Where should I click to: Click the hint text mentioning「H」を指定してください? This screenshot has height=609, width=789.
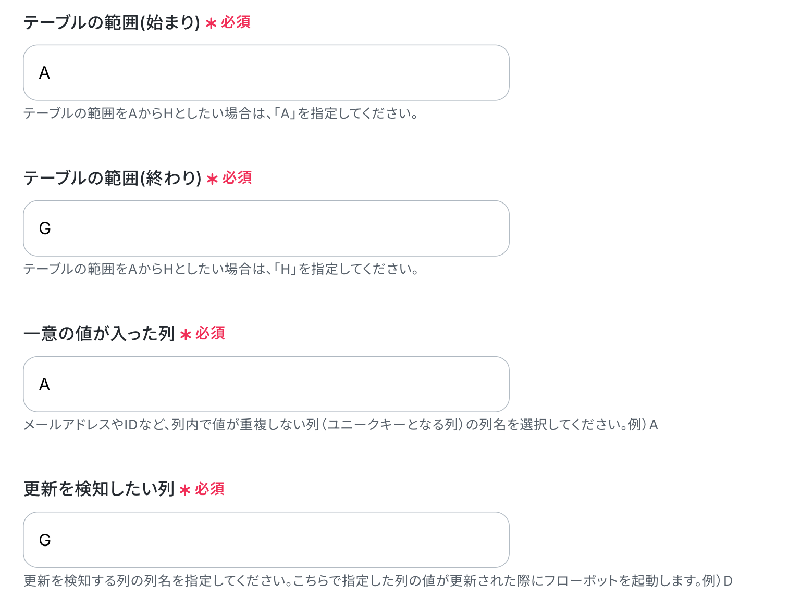tap(221, 269)
